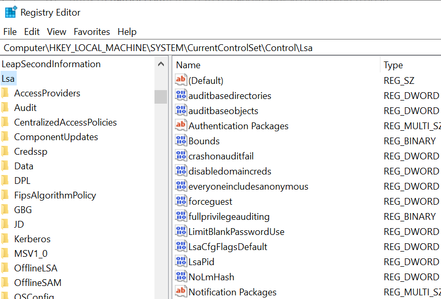This screenshot has height=299, width=441.
Task: Select the auditbaseobjects DWORD icon
Action: click(x=181, y=110)
